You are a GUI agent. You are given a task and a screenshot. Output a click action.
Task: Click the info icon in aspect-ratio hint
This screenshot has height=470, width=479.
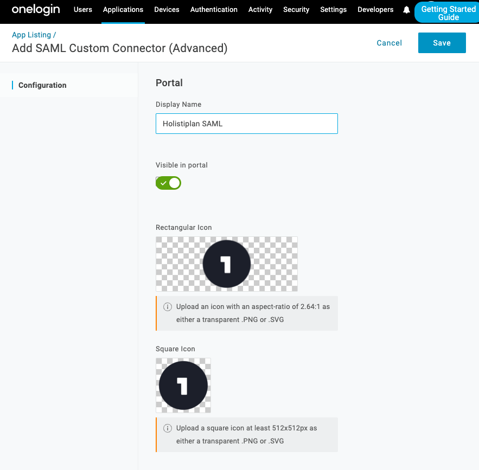pyautogui.click(x=168, y=307)
